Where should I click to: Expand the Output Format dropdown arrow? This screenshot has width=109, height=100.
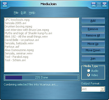(x=102, y=89)
